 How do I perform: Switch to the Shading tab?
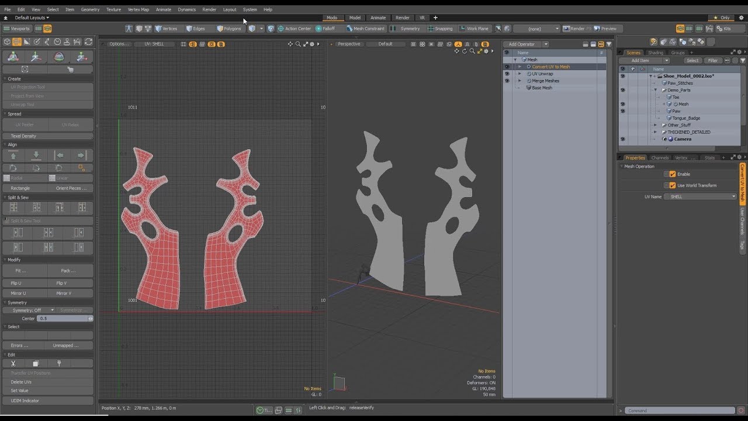click(655, 53)
